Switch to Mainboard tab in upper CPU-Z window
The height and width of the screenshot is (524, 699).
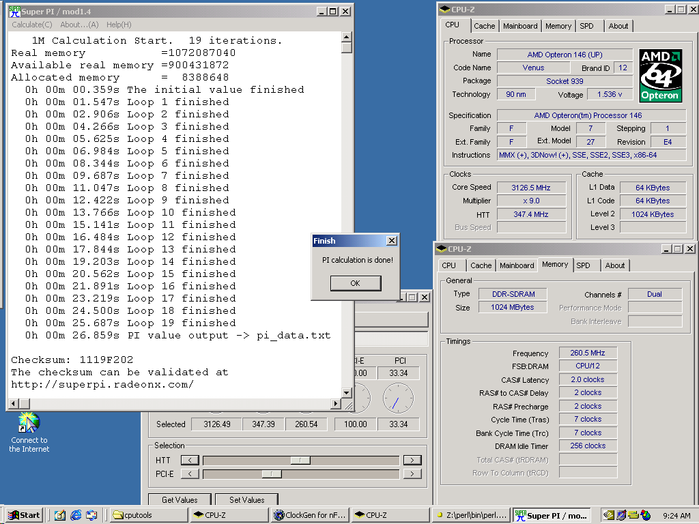coord(520,26)
